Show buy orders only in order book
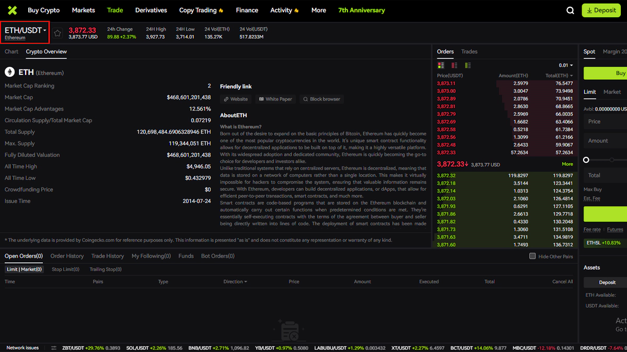Screen dimensions: 627x352 468,65
